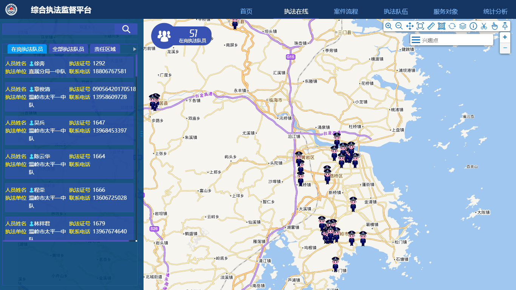Viewport: 516px width, 290px height.
Task: Select the hatched area measure tool
Action: click(441, 26)
